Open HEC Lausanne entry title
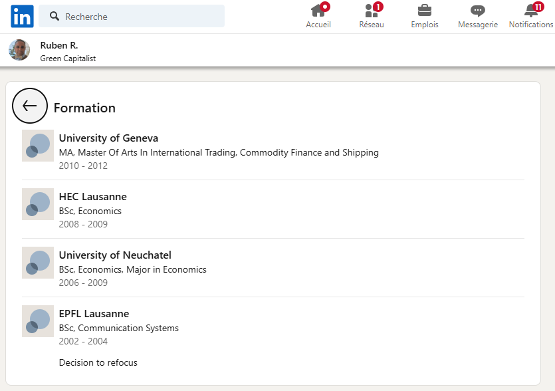This screenshot has width=555, height=391. [93, 197]
